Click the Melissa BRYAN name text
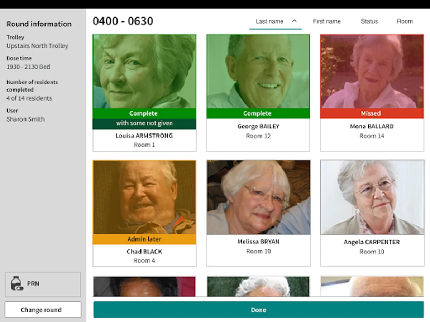This screenshot has height=322, width=430. [x=258, y=242]
